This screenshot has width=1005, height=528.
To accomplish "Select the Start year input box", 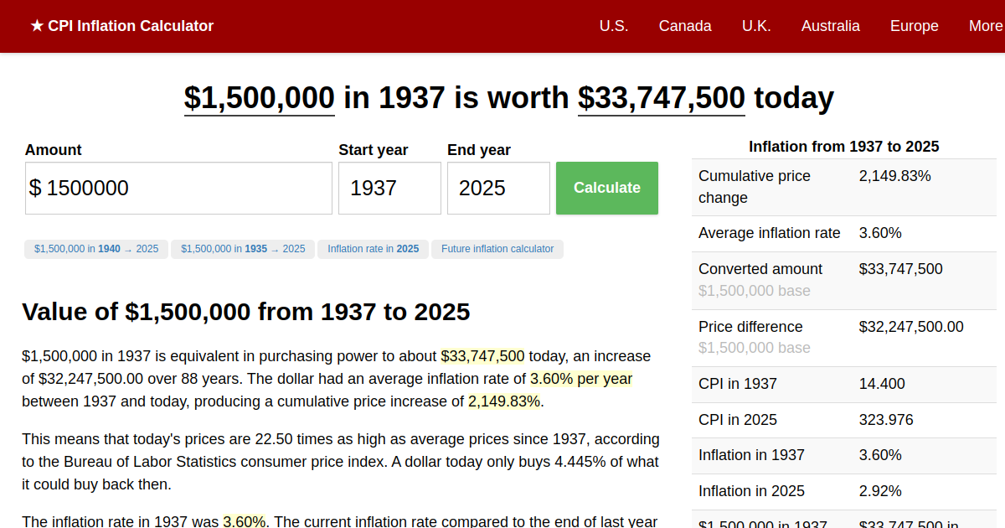I will point(389,188).
